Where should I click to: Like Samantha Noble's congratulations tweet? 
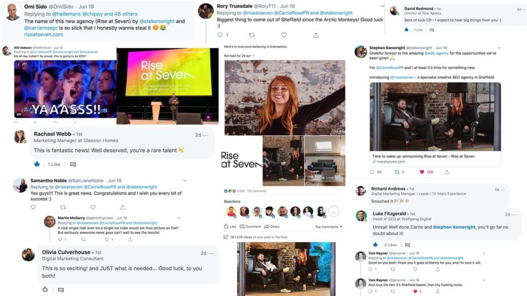tap(93, 207)
